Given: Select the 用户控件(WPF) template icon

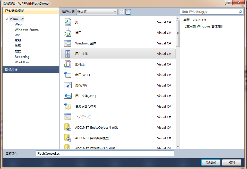Looking at the screenshot, I should tap(68, 96).
